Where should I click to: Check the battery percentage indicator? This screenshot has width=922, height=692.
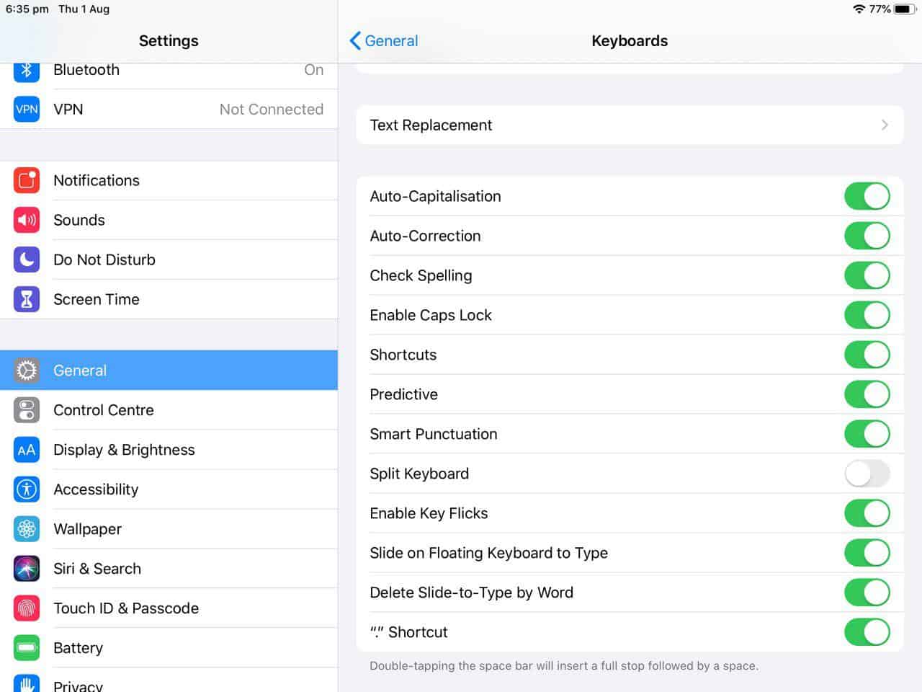880,9
